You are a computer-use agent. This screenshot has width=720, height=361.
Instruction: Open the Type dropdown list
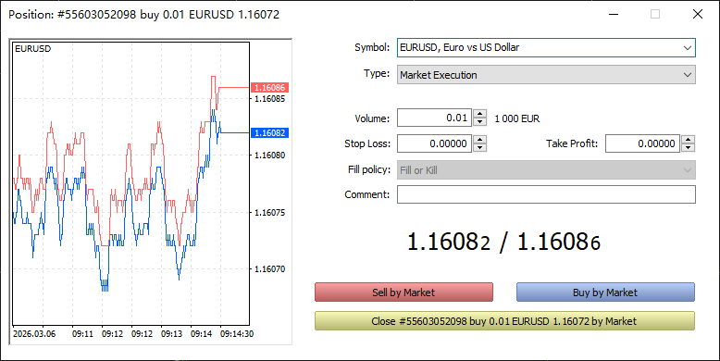pyautogui.click(x=546, y=75)
